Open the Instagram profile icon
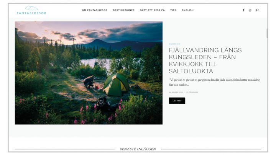 point(250,10)
